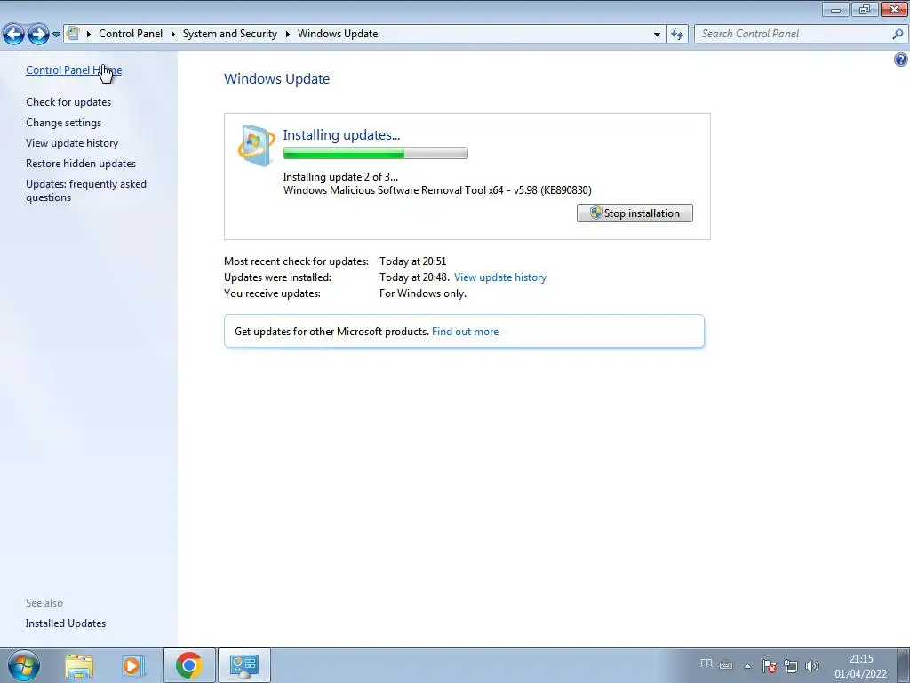Open File Explorer from taskbar
Viewport: 910px width, 683px height.
point(79,665)
